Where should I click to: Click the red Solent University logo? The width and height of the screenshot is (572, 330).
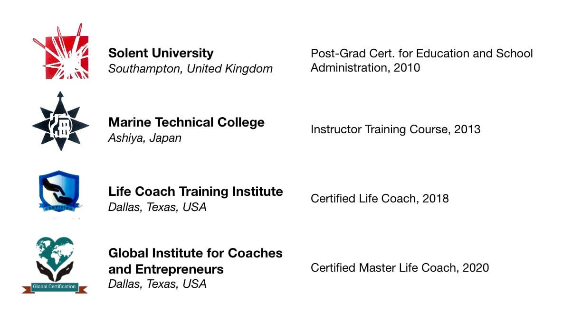(x=61, y=51)
